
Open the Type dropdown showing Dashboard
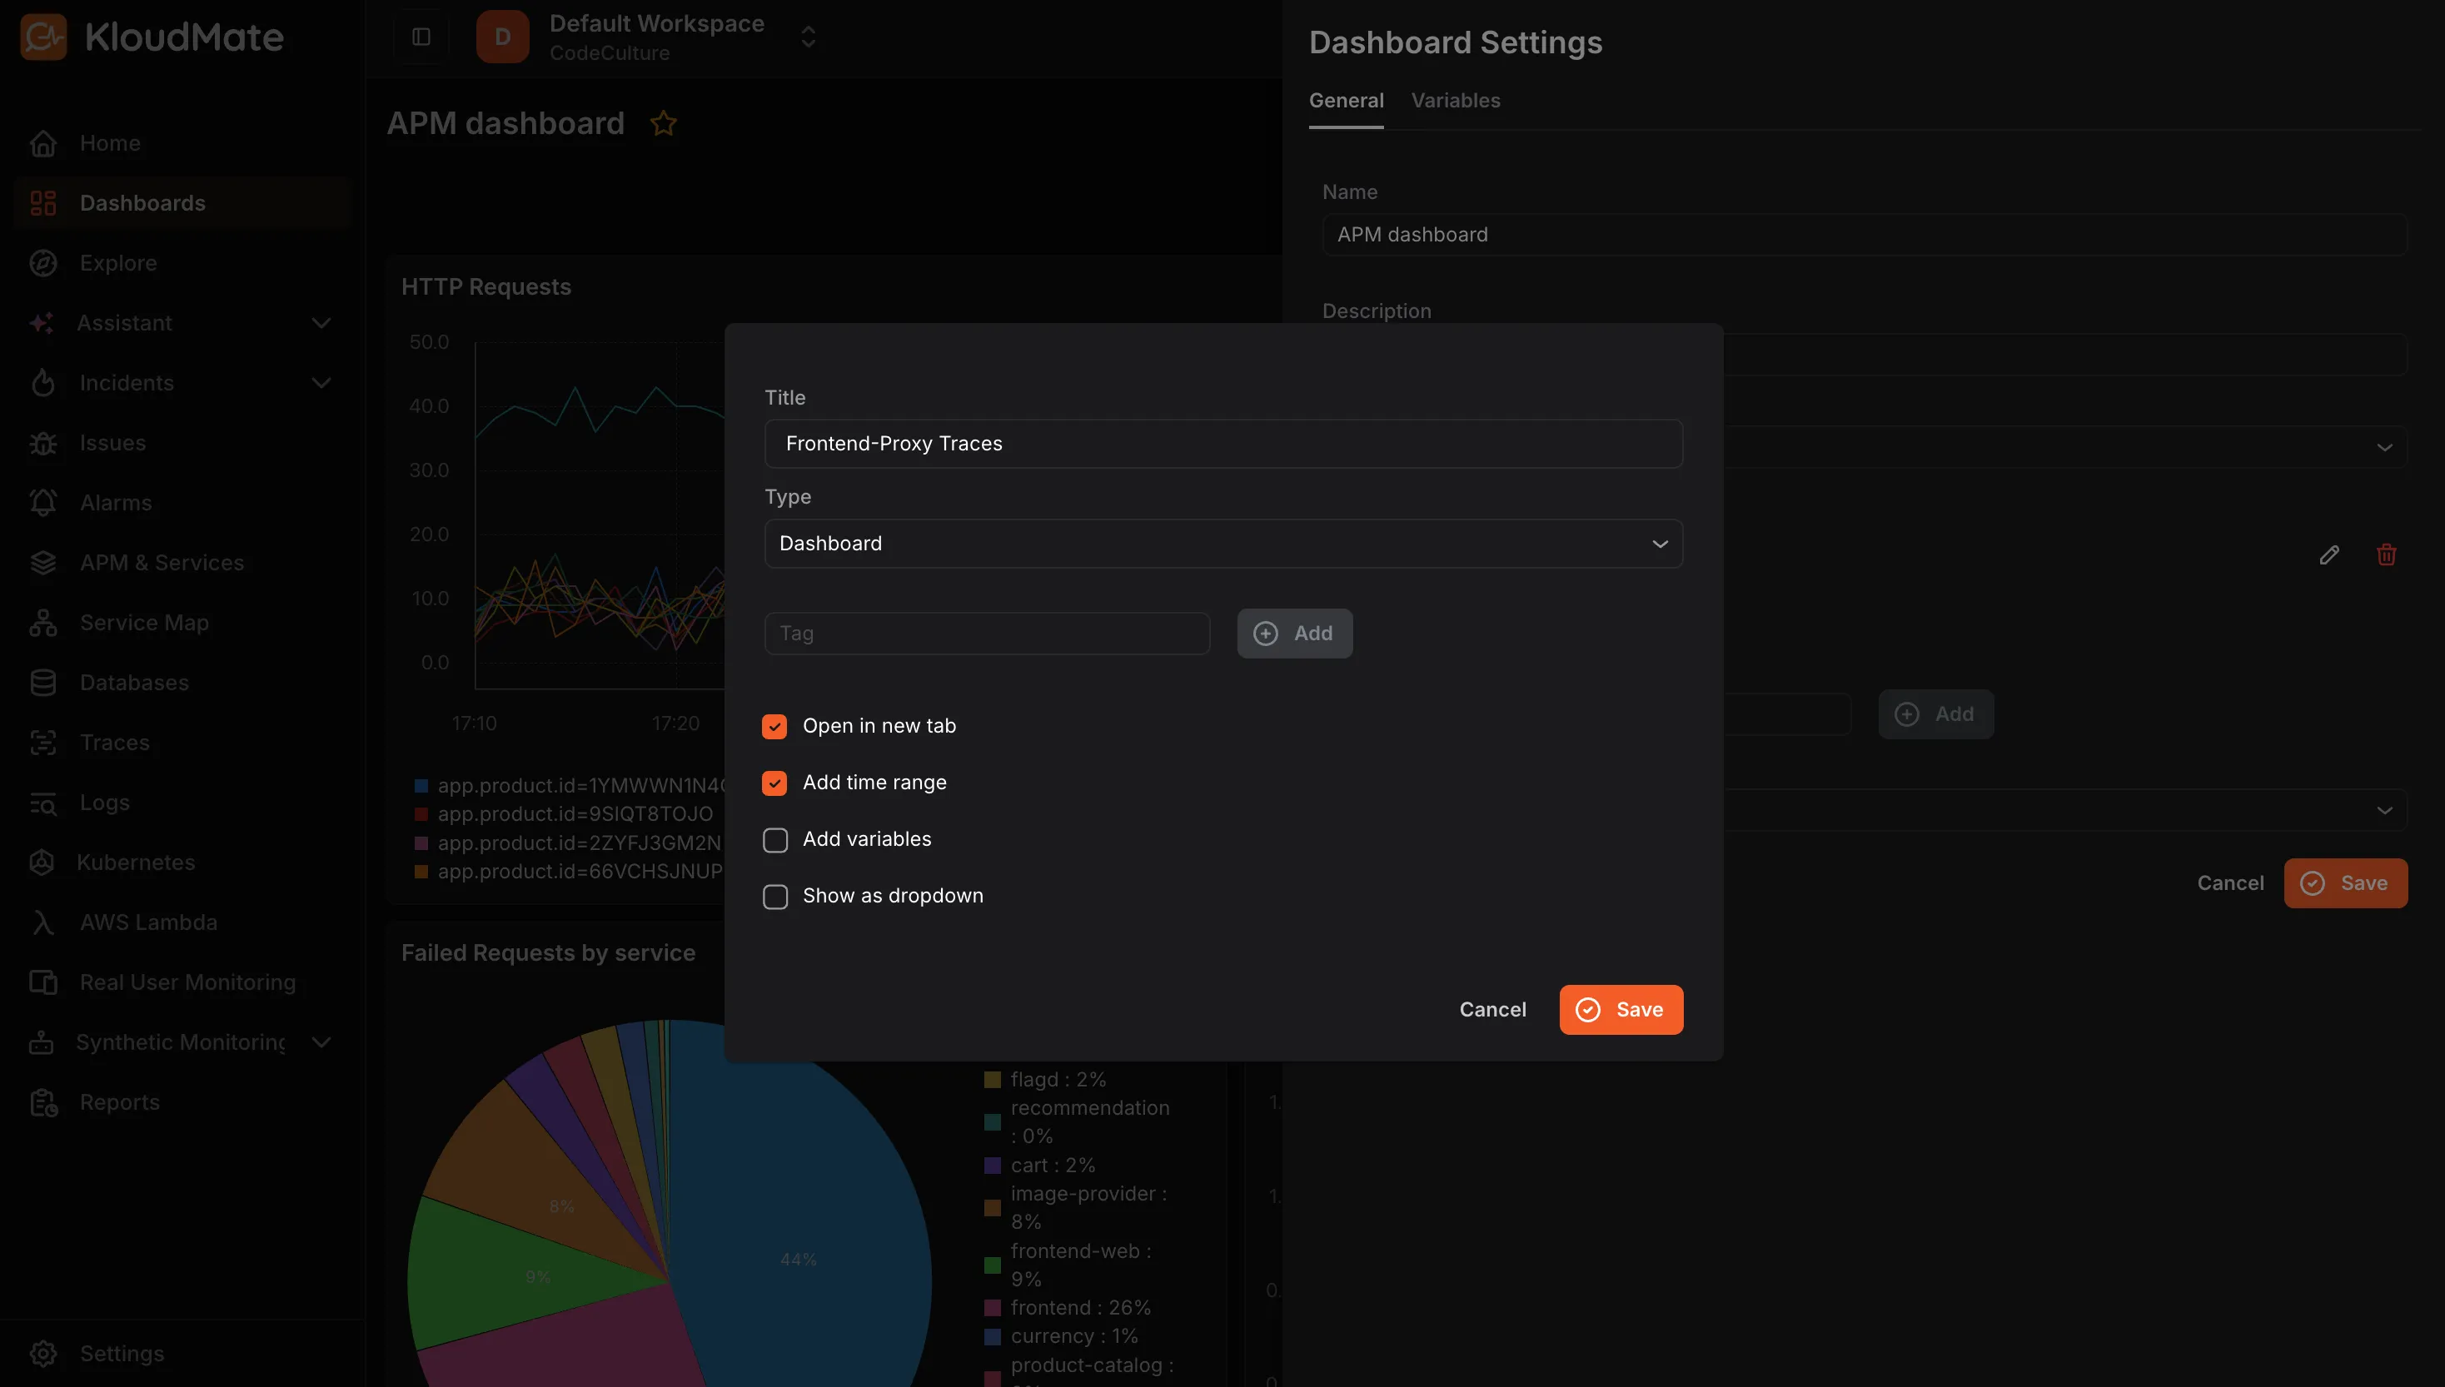1223,544
